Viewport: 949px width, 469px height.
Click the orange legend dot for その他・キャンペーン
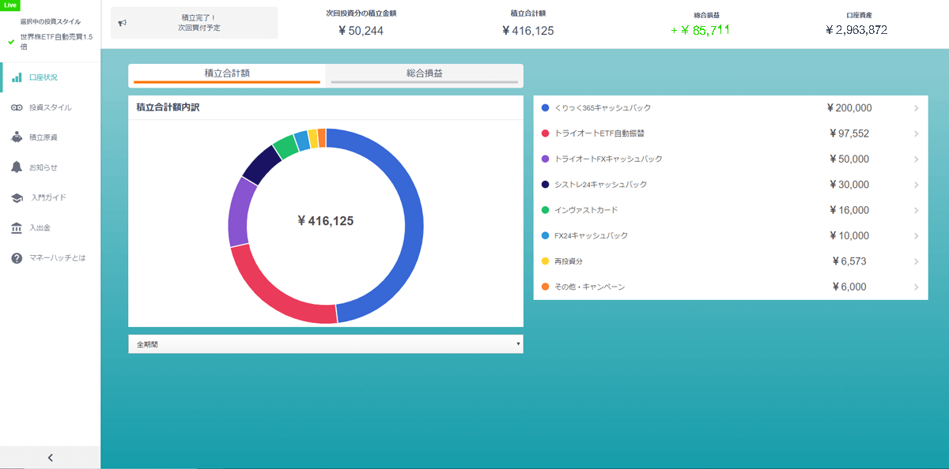tap(545, 287)
